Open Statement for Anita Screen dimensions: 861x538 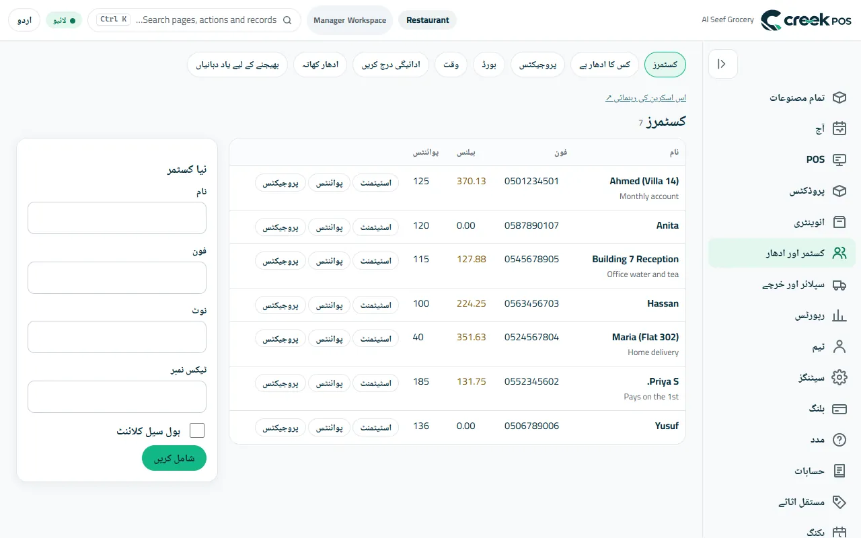pyautogui.click(x=376, y=227)
